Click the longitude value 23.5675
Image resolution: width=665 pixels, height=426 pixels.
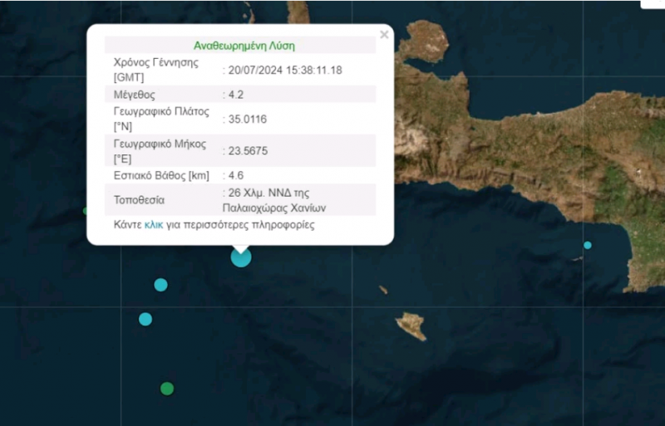(246, 151)
